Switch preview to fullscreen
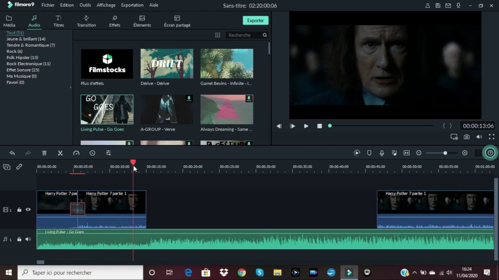499x280 pixels. [x=492, y=137]
